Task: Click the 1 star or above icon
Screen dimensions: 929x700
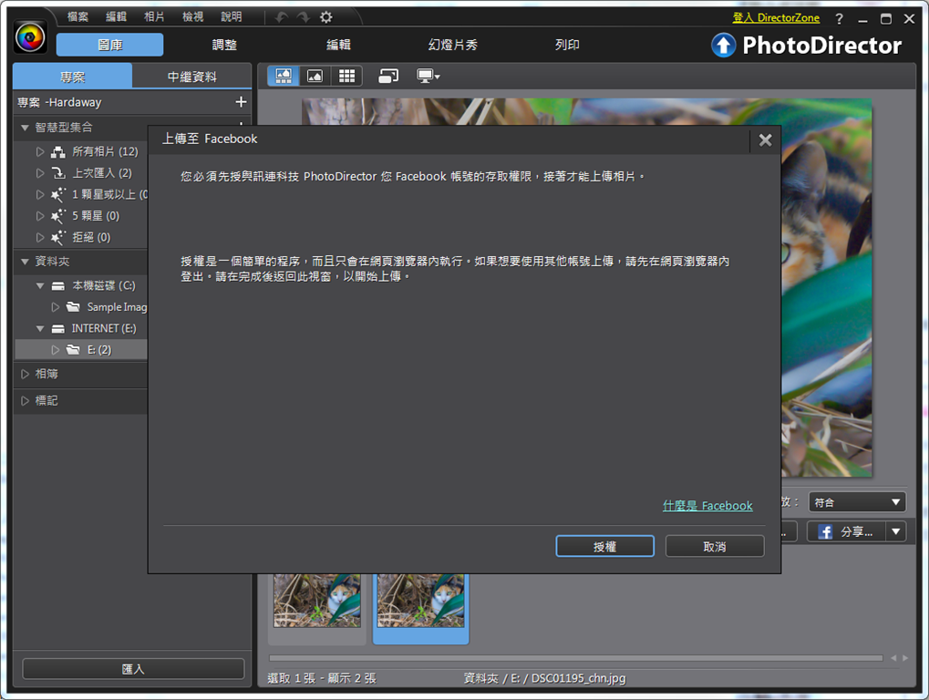Action: (x=58, y=195)
